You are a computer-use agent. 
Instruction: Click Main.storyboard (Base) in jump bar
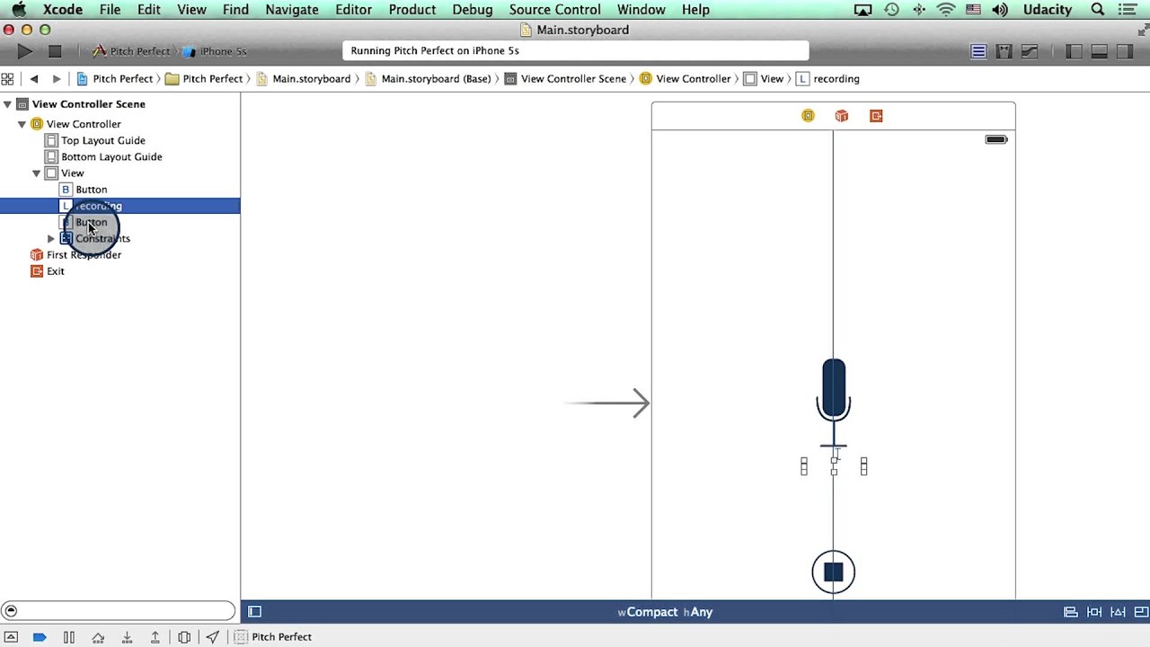click(428, 79)
